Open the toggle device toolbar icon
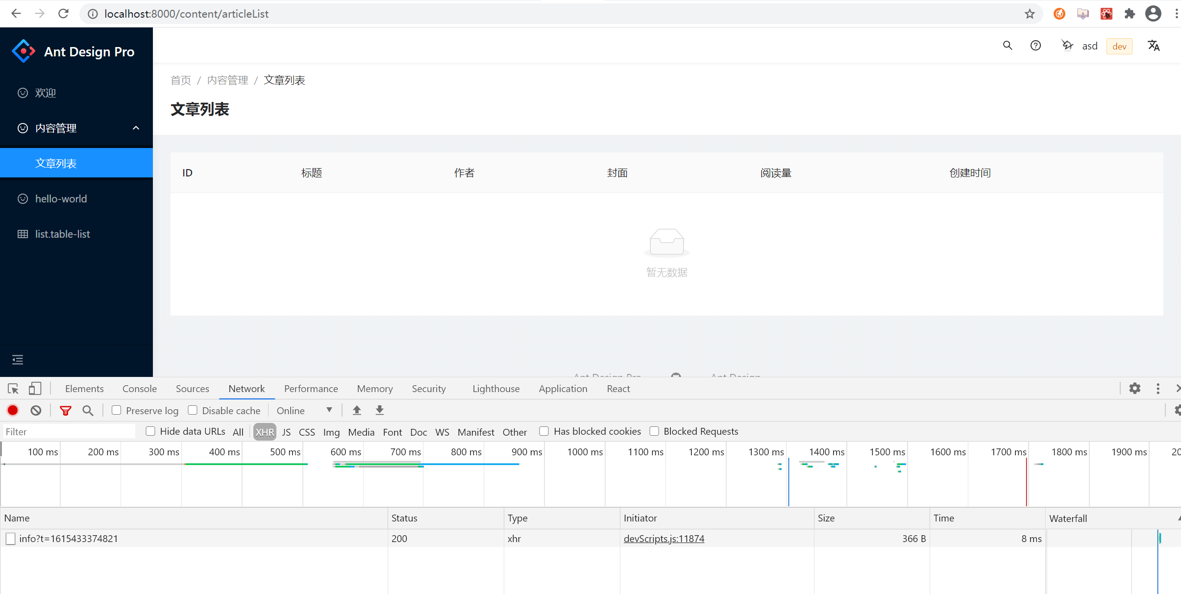The width and height of the screenshot is (1181, 594). (34, 389)
